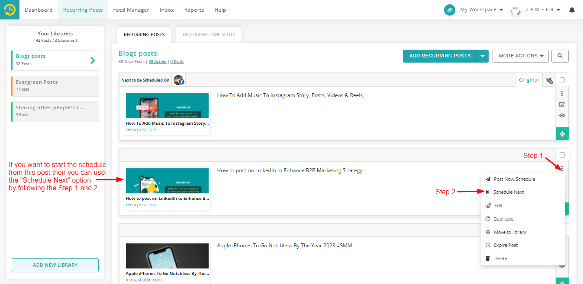Click the Facebook account avatar on first post

179,80
